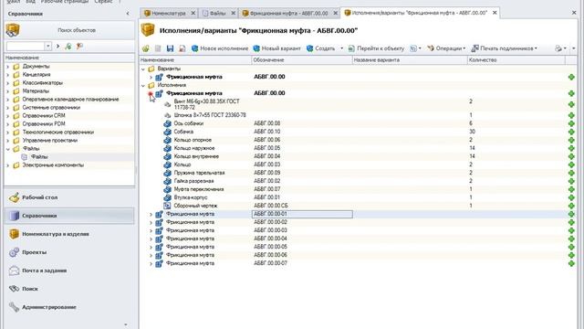
Task: Click the grey page icon left of Save
Action: point(158,48)
